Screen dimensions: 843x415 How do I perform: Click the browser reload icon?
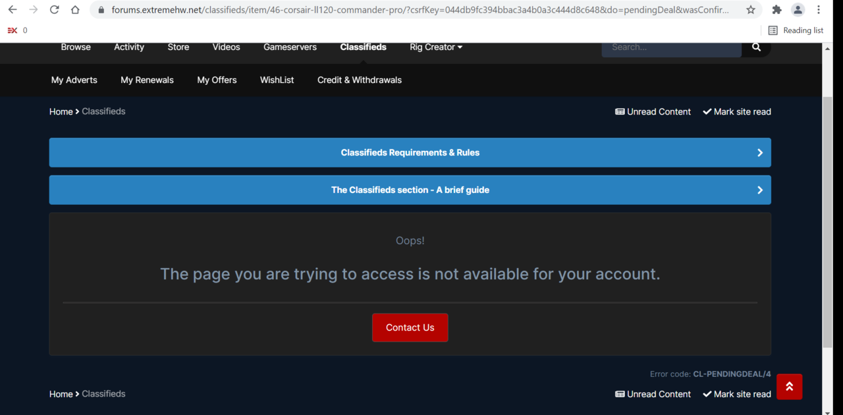coord(55,10)
